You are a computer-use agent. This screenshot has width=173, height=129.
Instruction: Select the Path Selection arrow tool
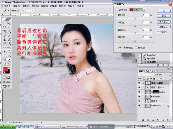pos(4,51)
